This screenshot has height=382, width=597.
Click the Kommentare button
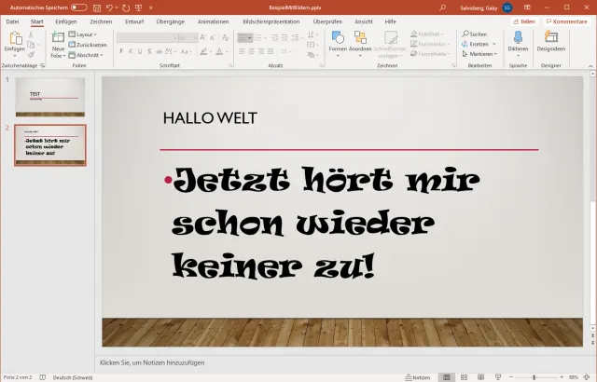566,21
